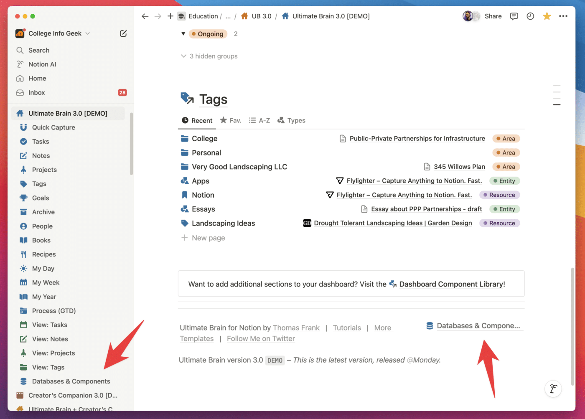Open new page compose icon in sidebar
The width and height of the screenshot is (585, 419).
[123, 33]
